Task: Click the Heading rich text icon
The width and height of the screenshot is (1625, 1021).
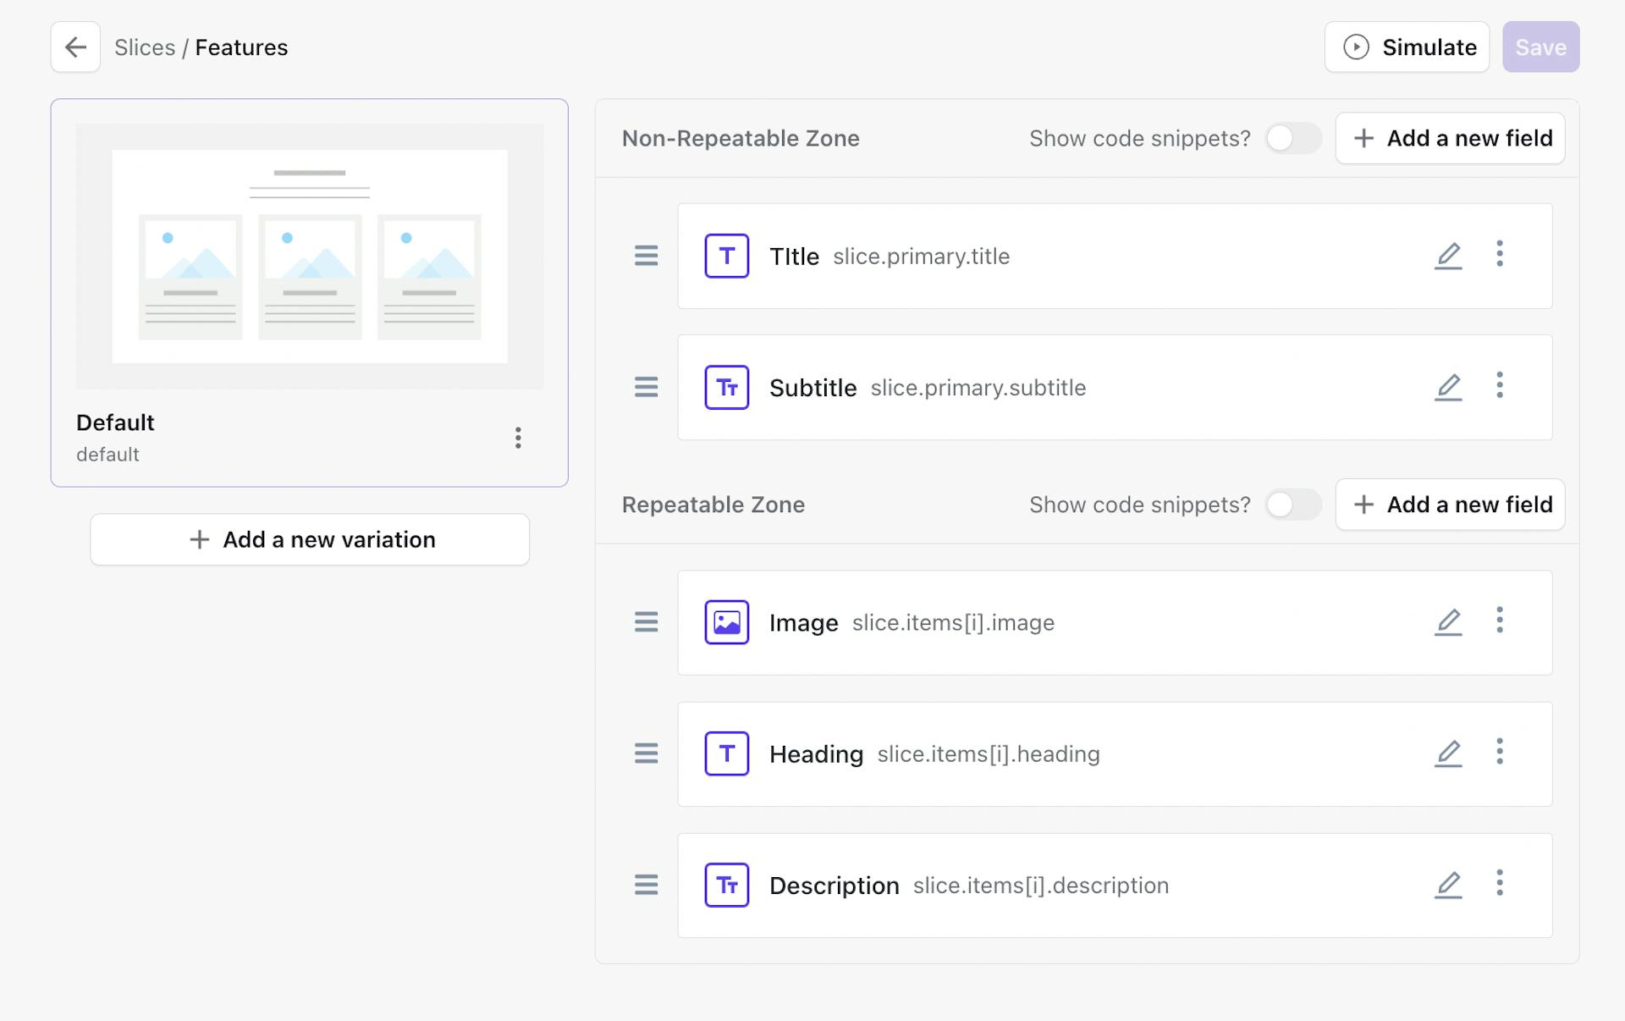Action: 726,753
